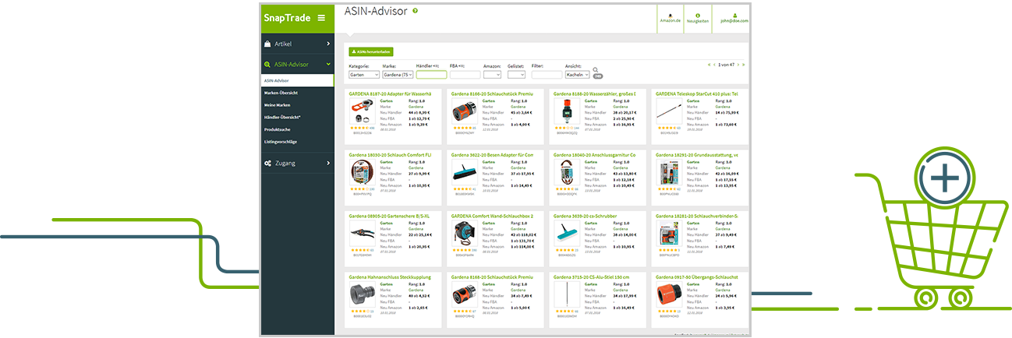Open Gardena Hahnanschluss Steckkupplung title
The image size is (1012, 338).
click(x=389, y=276)
